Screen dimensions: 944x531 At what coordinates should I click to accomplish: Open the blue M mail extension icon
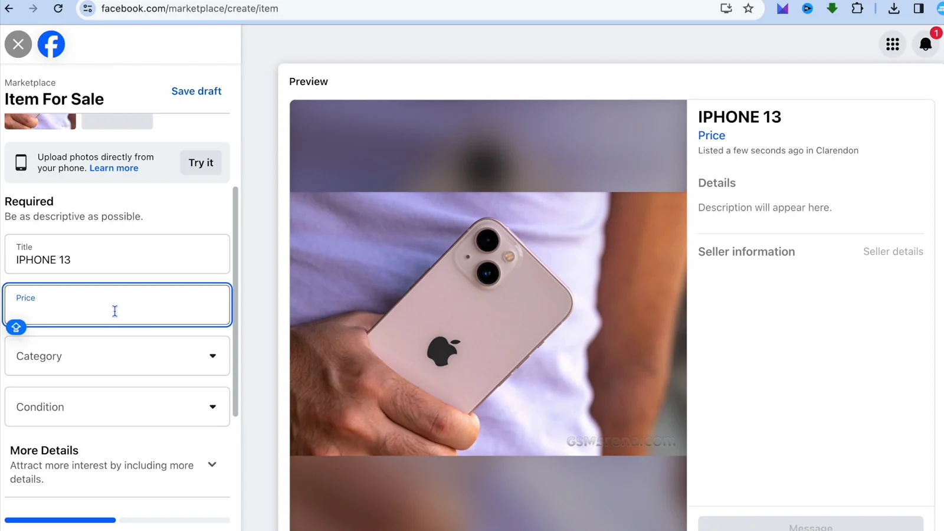tap(782, 8)
